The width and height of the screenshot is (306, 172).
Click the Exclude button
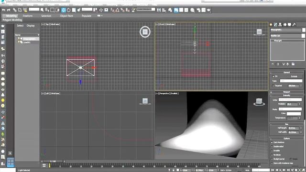click(294, 76)
